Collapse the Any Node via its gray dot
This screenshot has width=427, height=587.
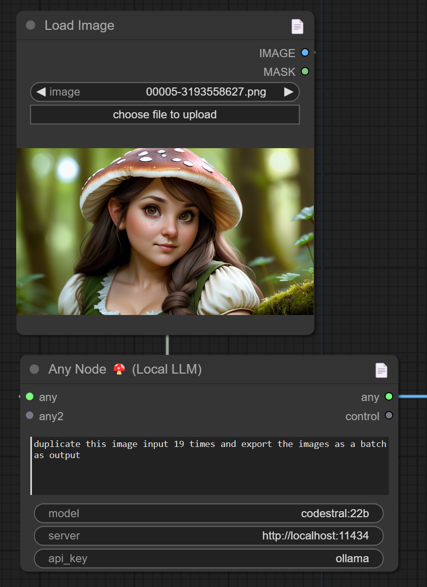[x=34, y=369]
